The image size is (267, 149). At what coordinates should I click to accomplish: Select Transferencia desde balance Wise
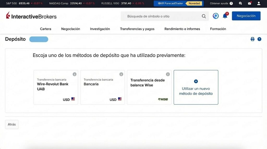point(149,87)
